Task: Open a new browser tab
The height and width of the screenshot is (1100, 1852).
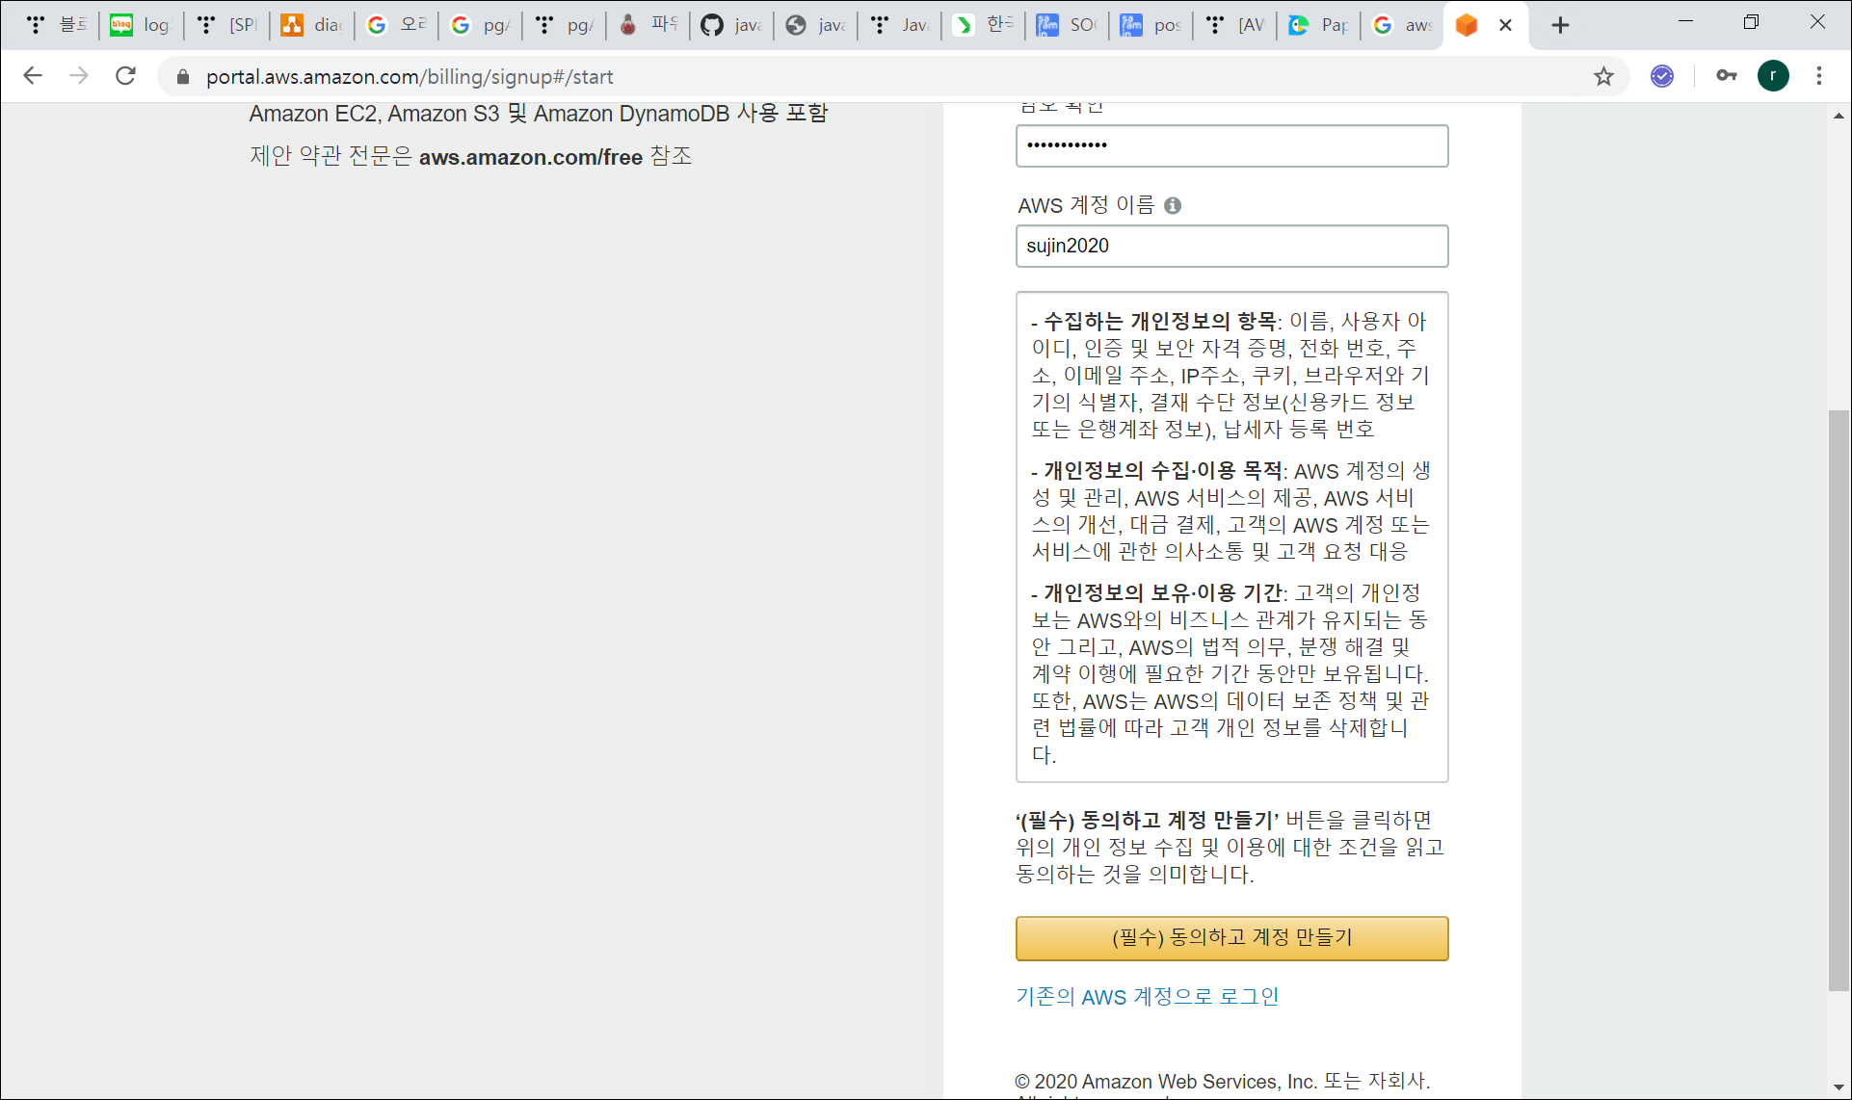Action: click(1560, 26)
